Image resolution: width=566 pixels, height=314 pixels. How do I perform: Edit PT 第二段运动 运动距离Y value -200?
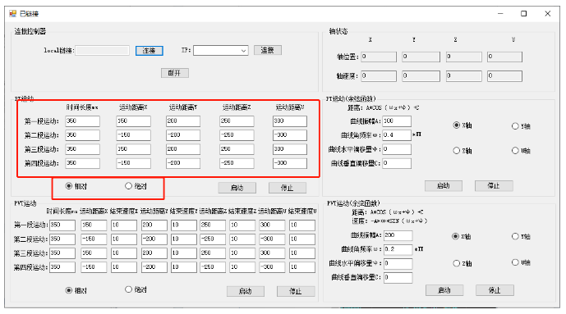(183, 135)
